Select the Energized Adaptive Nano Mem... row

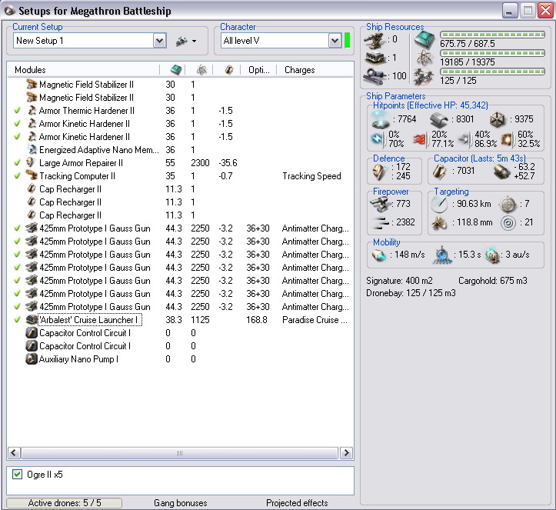tap(181, 150)
